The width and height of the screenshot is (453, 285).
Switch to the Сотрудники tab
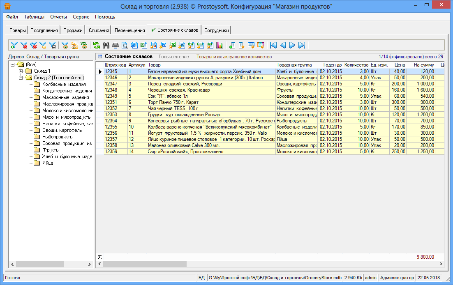click(x=216, y=30)
